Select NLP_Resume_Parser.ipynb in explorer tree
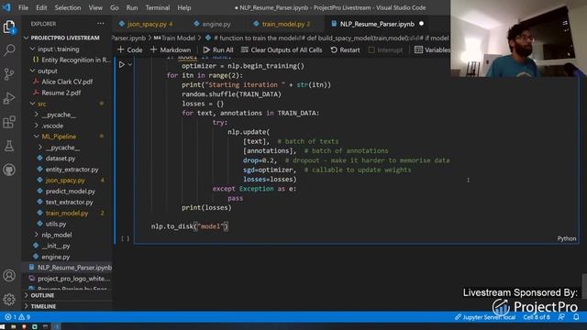 pyautogui.click(x=67, y=268)
